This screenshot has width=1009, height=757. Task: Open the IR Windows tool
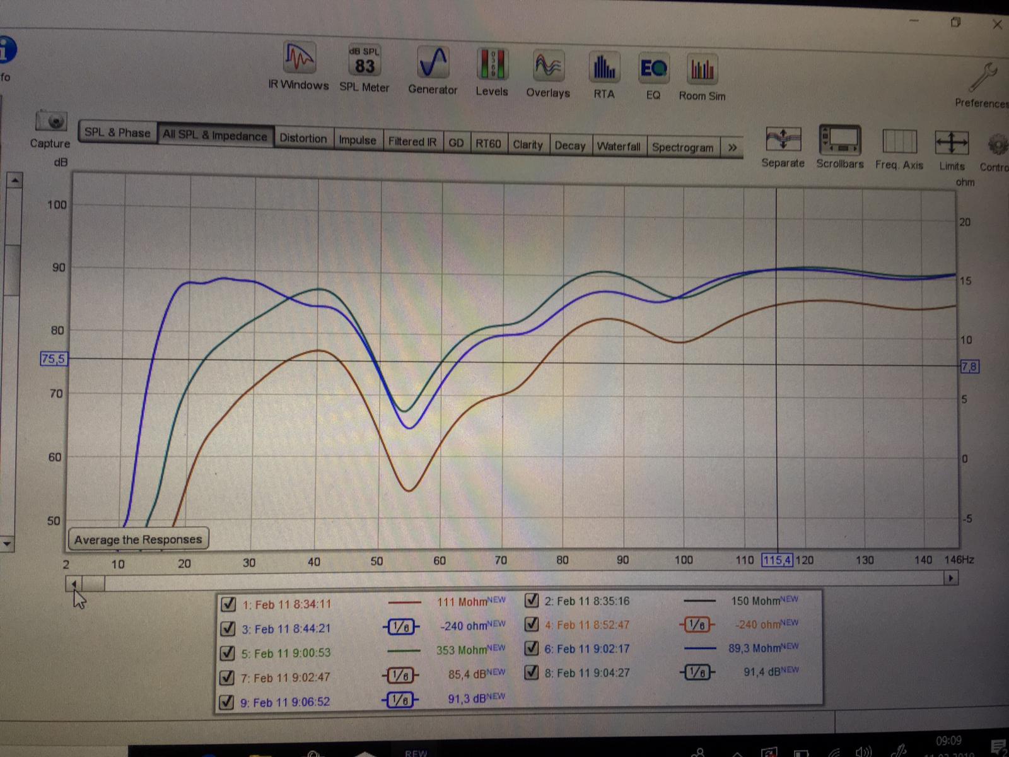pos(299,60)
